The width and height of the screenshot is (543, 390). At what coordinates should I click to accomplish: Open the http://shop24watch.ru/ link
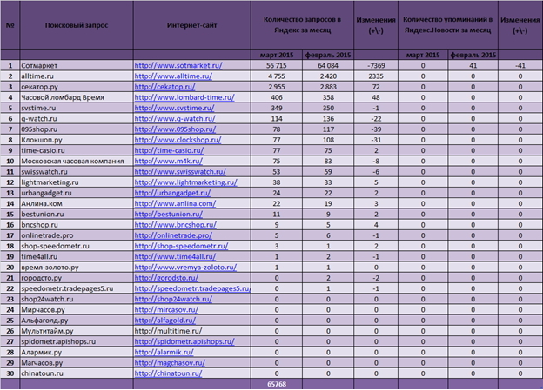click(173, 299)
